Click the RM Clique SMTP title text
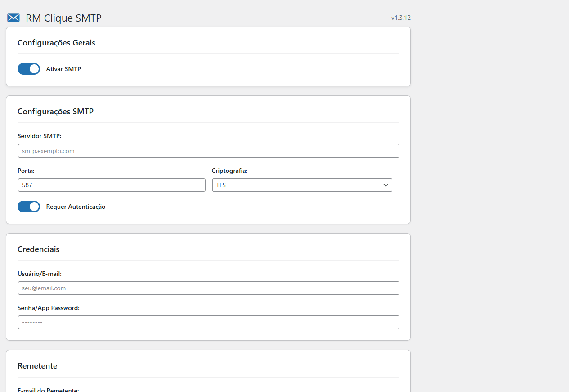569x392 pixels. click(x=64, y=18)
